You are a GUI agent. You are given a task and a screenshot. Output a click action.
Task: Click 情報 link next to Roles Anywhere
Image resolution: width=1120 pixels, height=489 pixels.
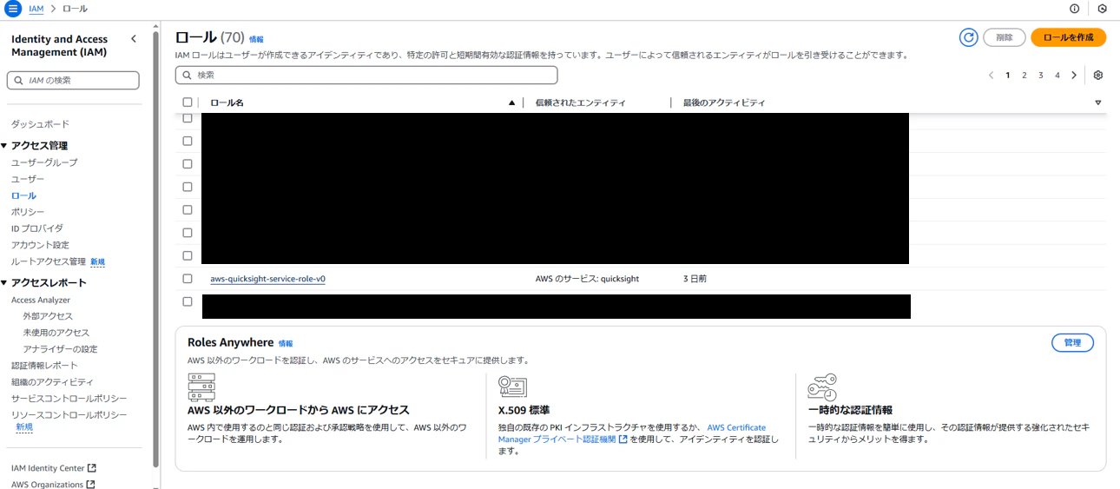[286, 343]
